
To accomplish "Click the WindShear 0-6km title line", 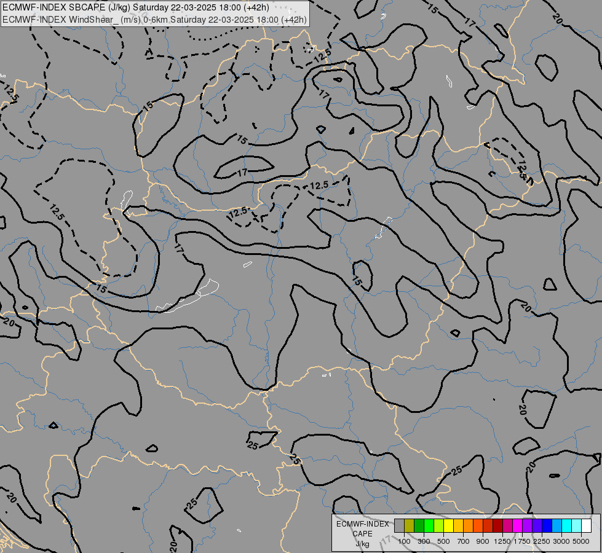I will tap(155, 20).
